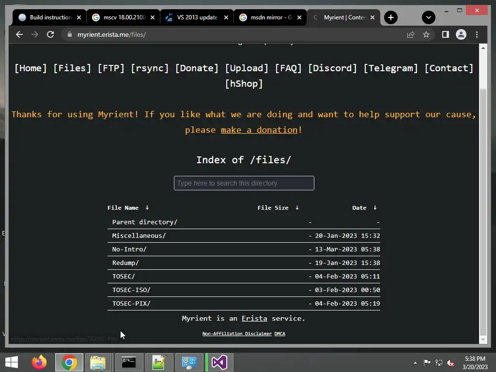This screenshot has width=496, height=372.
Task: Close the VS 2013 update tab
Action: coord(226,17)
